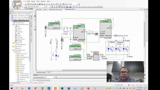Switch to the Components side tab
Image resolution: width=160 pixels, height=90 pixels.
coord(31,24)
